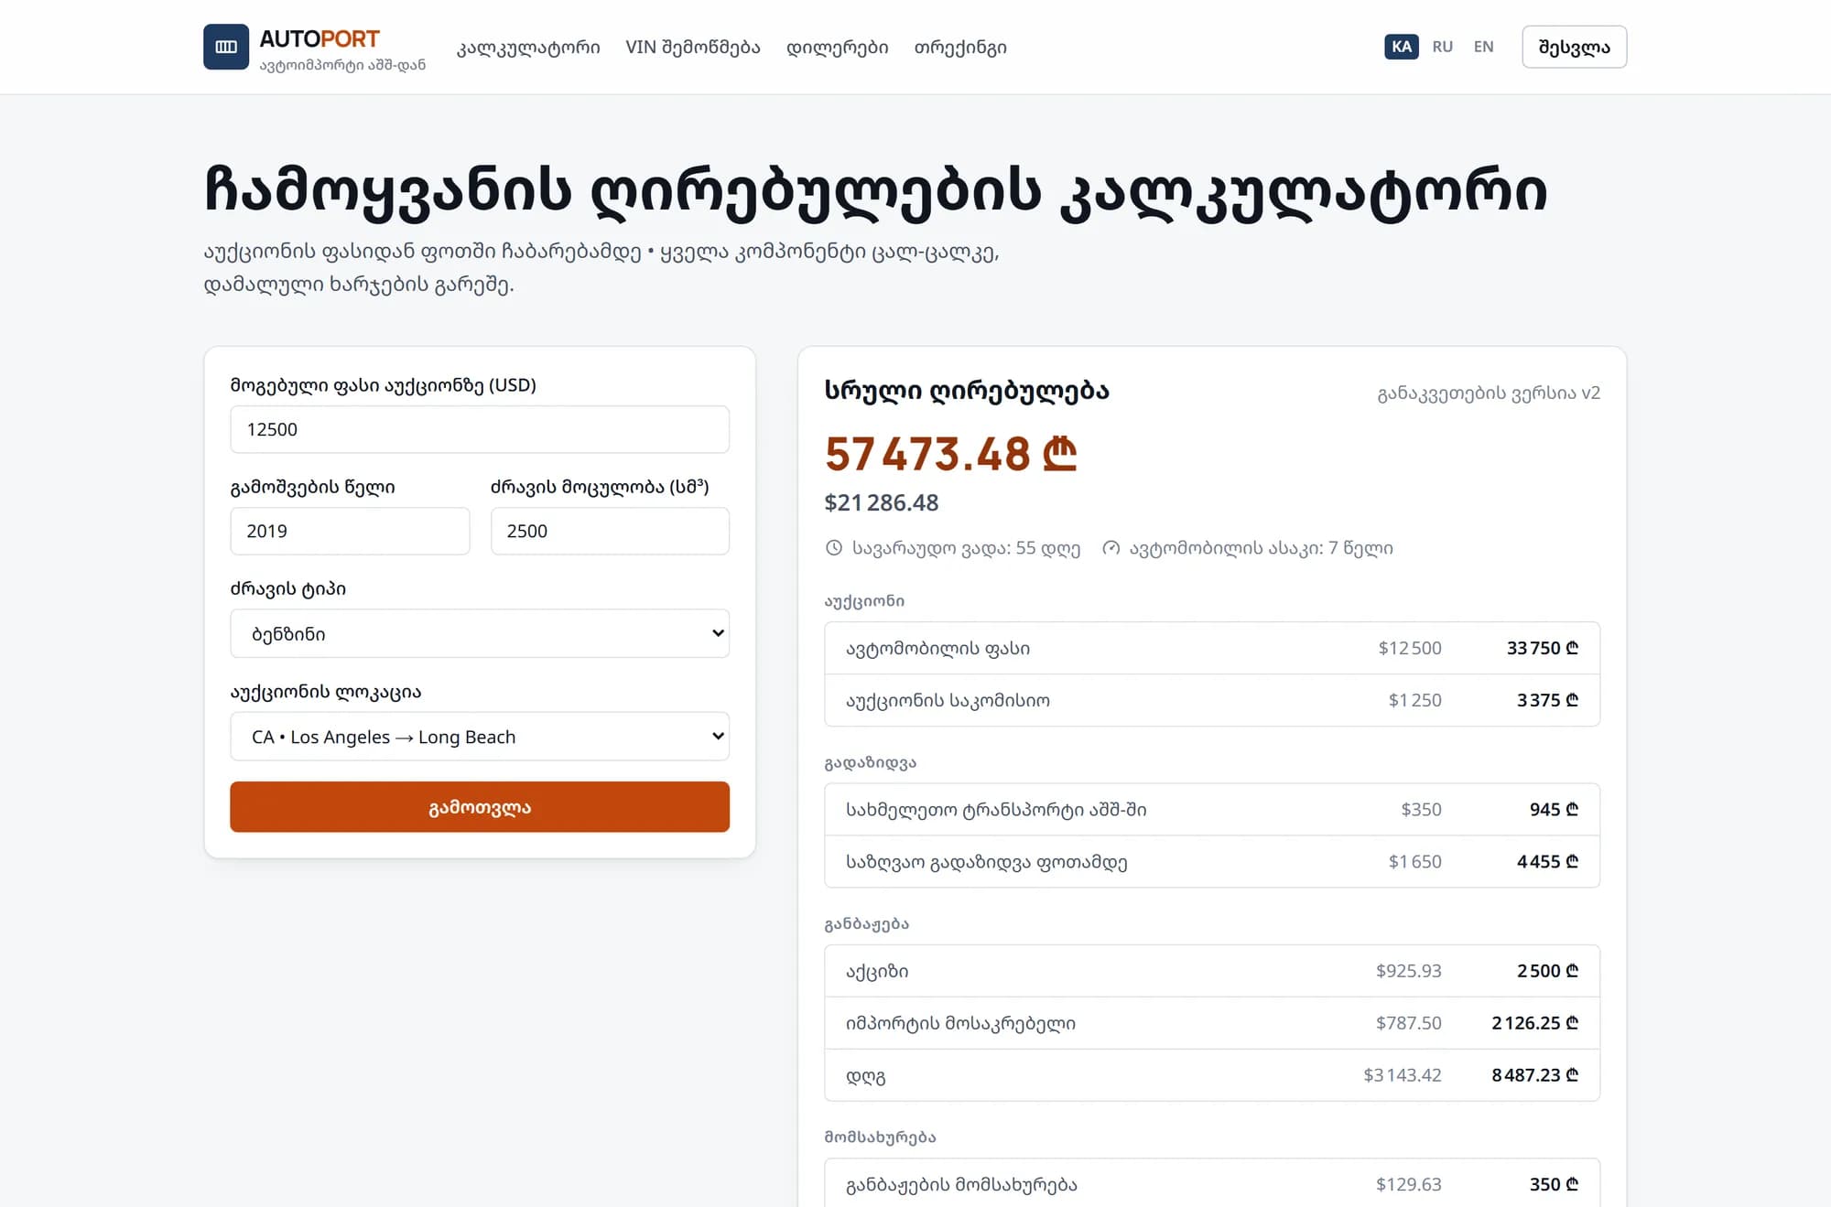Switch language to EN

coord(1484,47)
